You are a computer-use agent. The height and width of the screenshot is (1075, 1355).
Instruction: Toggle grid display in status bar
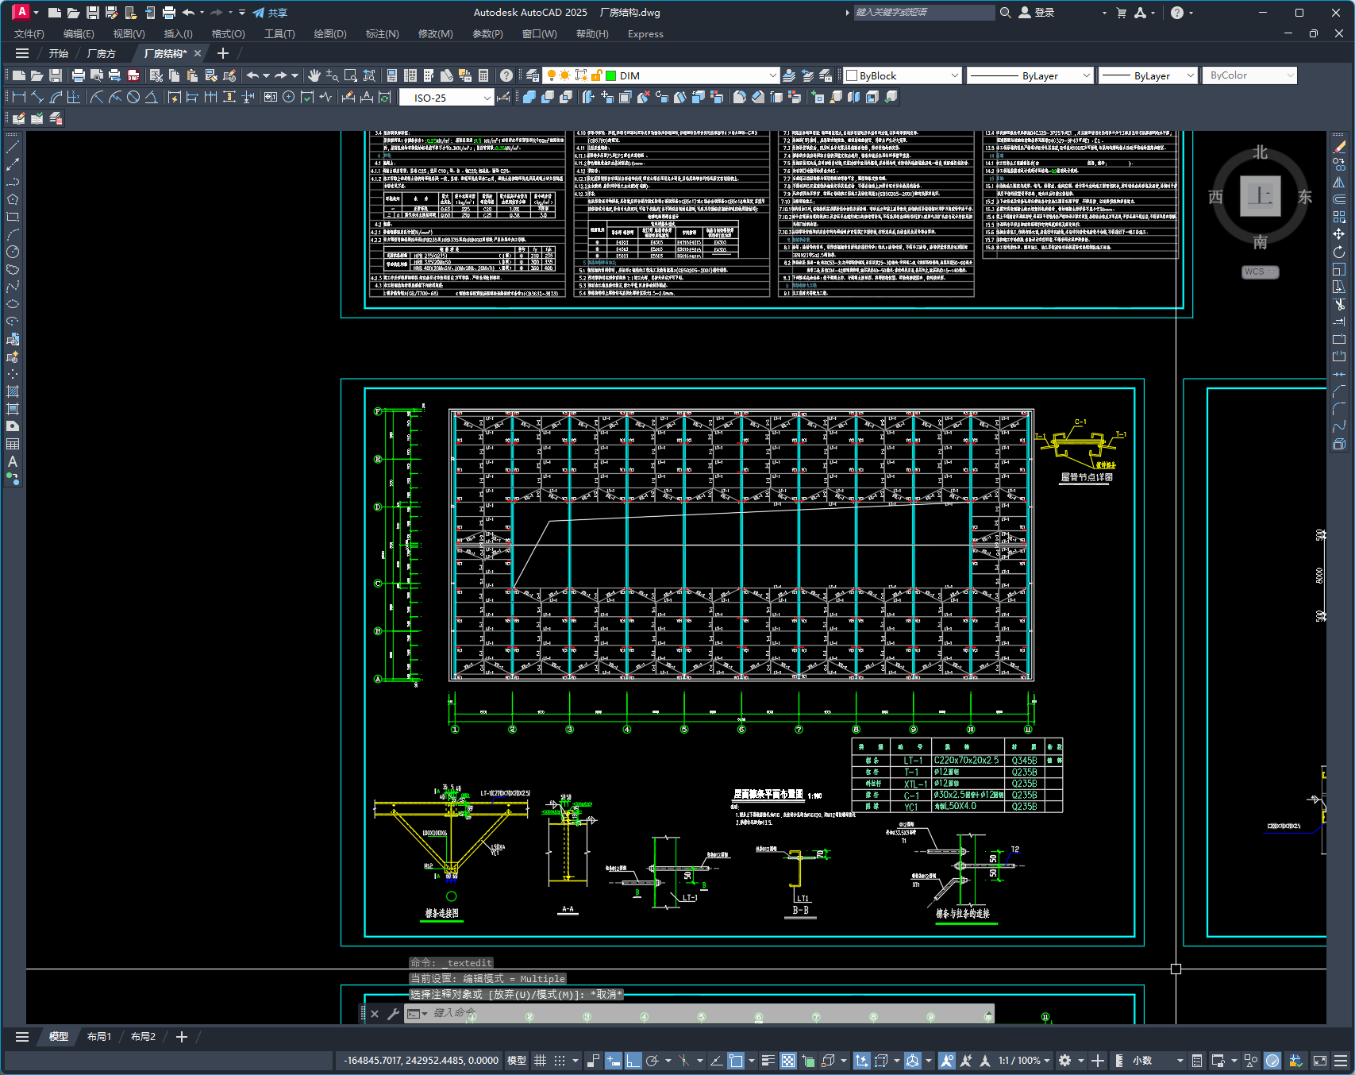coord(541,1061)
